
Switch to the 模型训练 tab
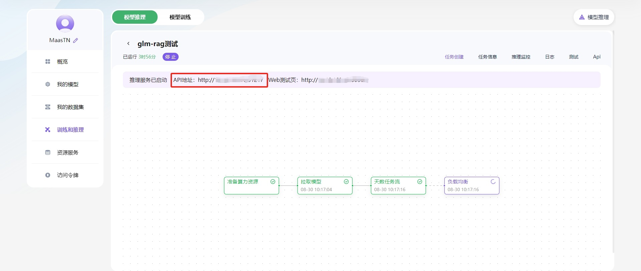[180, 17]
